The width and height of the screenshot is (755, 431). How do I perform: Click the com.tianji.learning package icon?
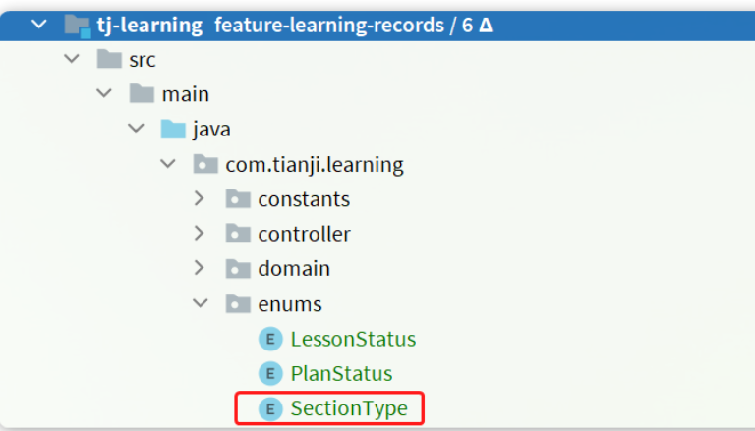(205, 164)
